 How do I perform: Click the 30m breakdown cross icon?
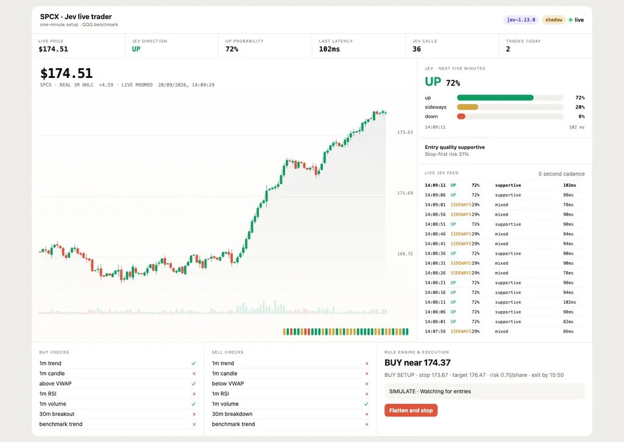coord(366,414)
